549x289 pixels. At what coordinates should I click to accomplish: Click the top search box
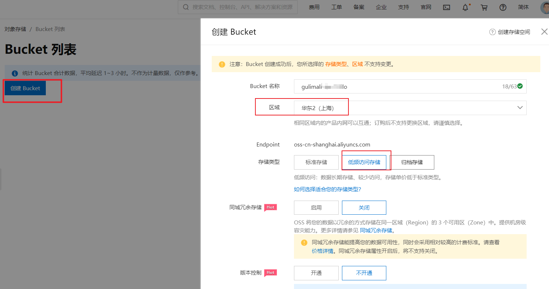coord(238,7)
